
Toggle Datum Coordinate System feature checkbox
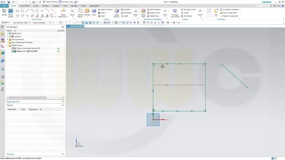(x=13, y=48)
